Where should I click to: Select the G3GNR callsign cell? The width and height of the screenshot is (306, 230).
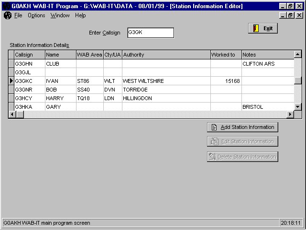(30, 90)
